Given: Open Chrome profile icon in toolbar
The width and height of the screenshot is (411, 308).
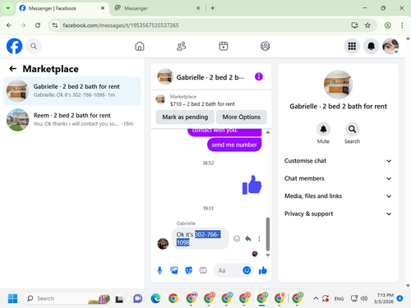Looking at the screenshot, I should pos(387,25).
